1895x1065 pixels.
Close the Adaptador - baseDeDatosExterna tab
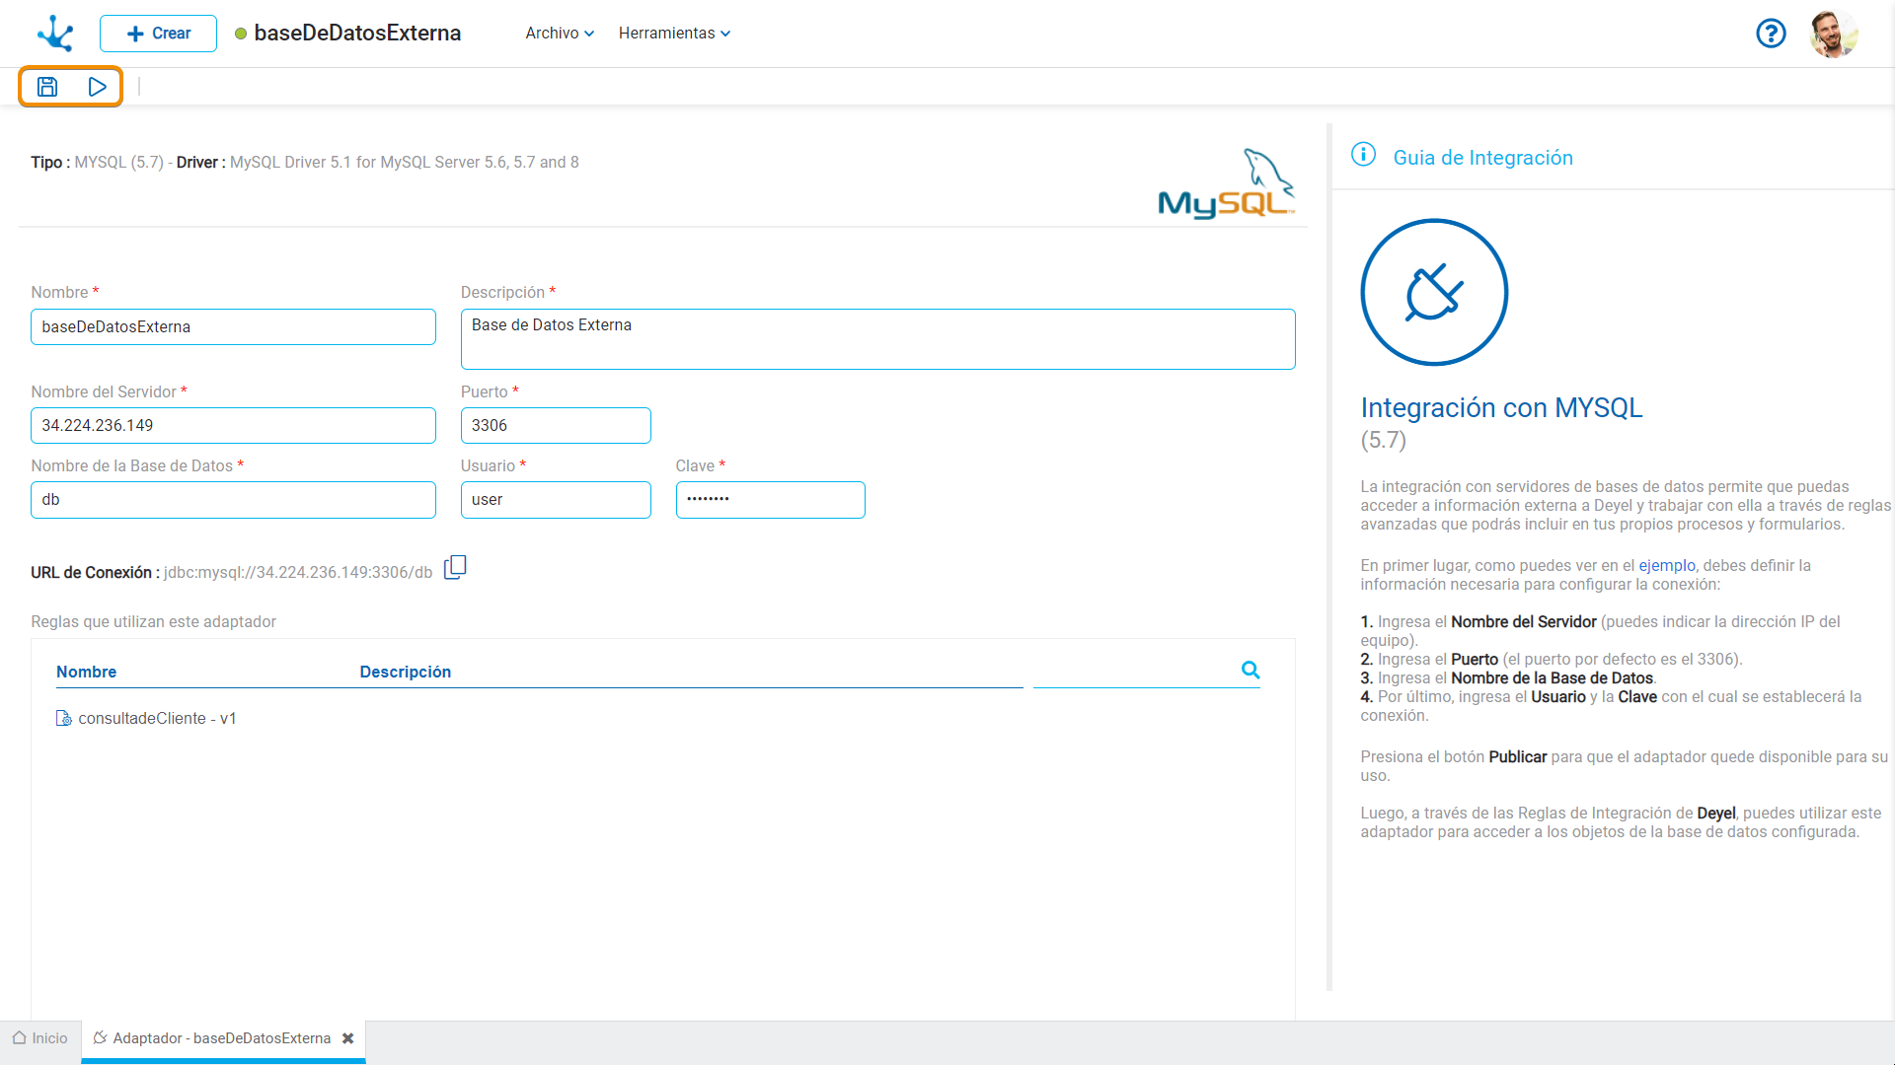[x=347, y=1038]
